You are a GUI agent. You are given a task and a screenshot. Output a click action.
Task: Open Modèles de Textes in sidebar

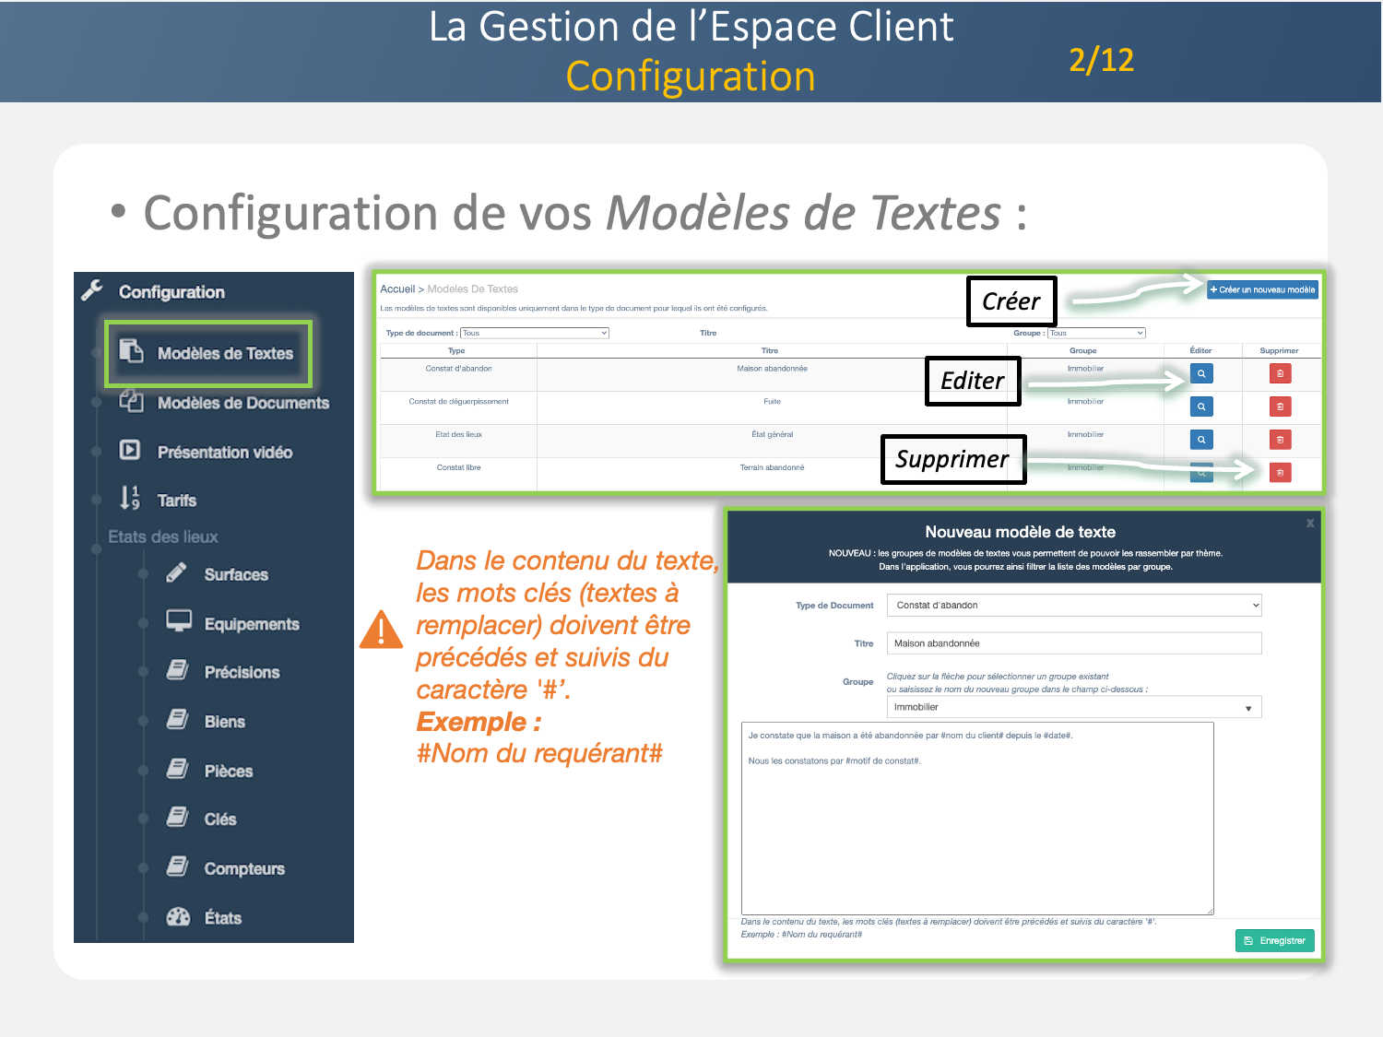pyautogui.click(x=224, y=353)
